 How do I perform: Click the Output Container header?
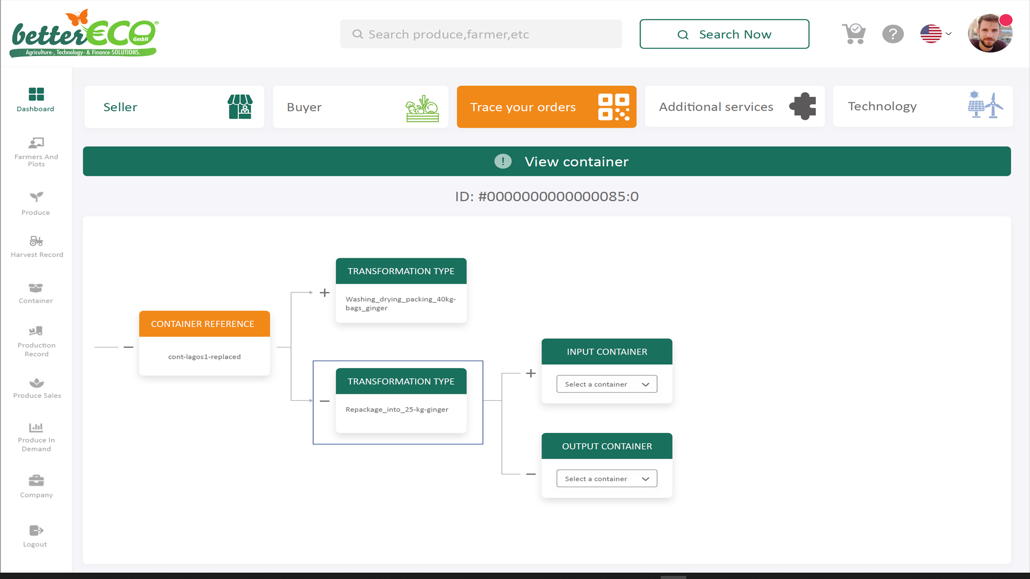coord(607,446)
